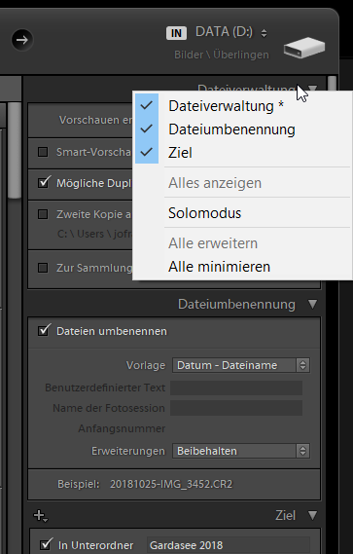
Task: Select Solomodus in the context menu
Action: click(x=205, y=213)
